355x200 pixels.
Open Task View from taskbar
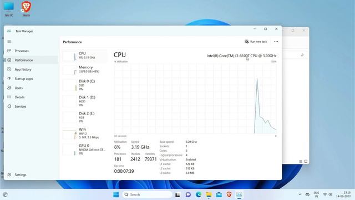[x=177, y=194]
